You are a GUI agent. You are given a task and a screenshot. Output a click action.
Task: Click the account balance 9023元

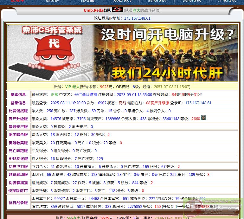click(106, 87)
